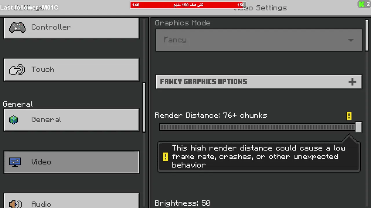This screenshot has width=371, height=208.
Task: Click the Render Distance: 76+ chunks label
Action: [x=211, y=116]
